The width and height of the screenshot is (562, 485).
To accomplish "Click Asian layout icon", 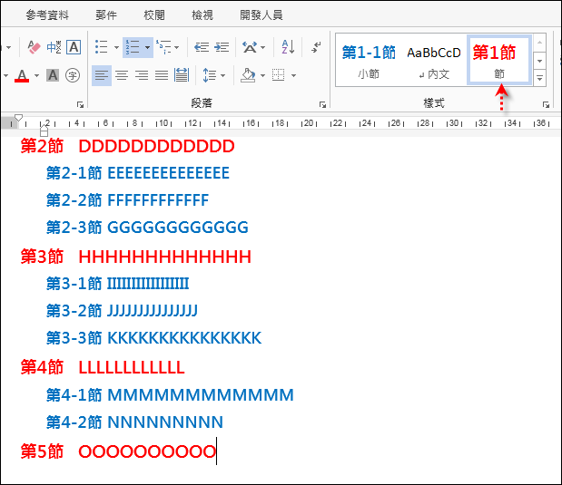I will click(250, 47).
